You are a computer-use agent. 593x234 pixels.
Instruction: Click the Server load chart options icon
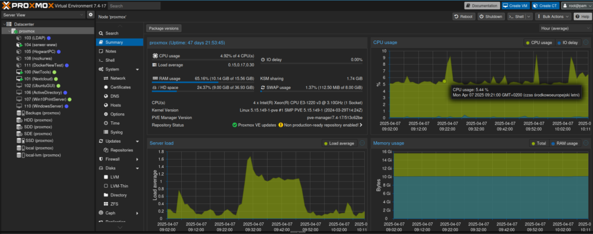(x=362, y=143)
